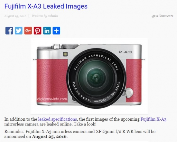
Task: Click the X-A3 logo on the camera body
Action: [125, 52]
